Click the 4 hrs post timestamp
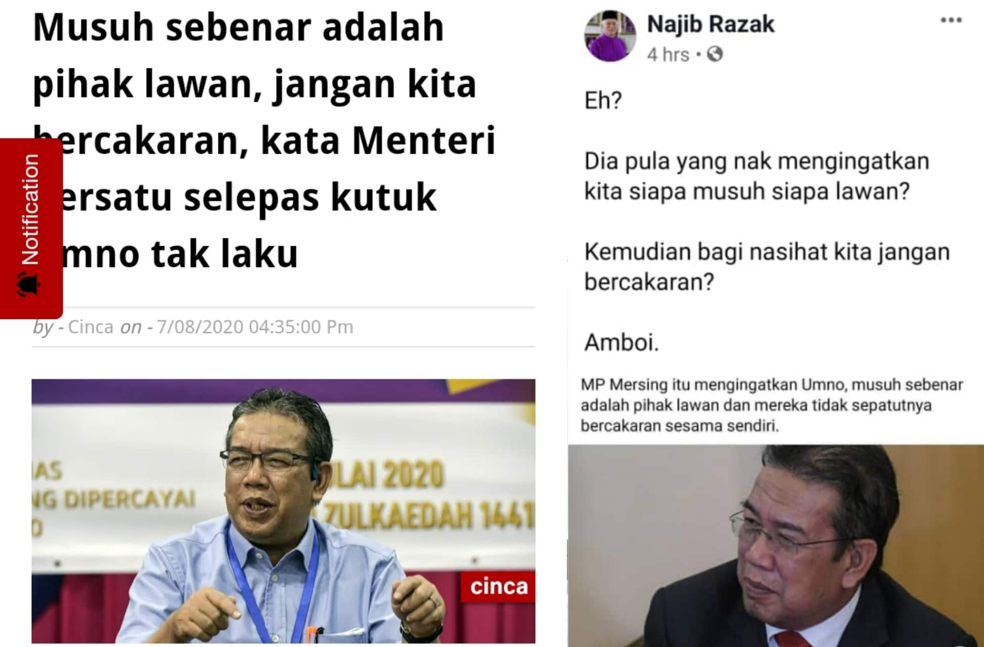The image size is (984, 647). tap(668, 55)
